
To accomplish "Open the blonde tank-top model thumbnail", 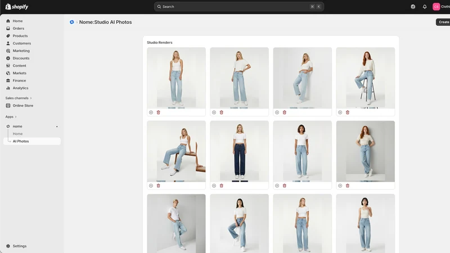I will [176, 78].
